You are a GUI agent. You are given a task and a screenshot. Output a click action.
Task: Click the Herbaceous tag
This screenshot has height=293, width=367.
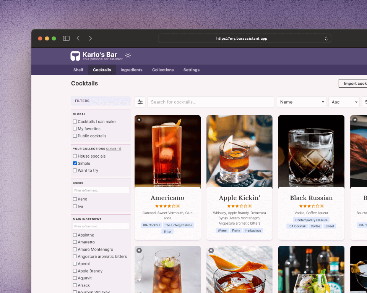[x=253, y=230]
